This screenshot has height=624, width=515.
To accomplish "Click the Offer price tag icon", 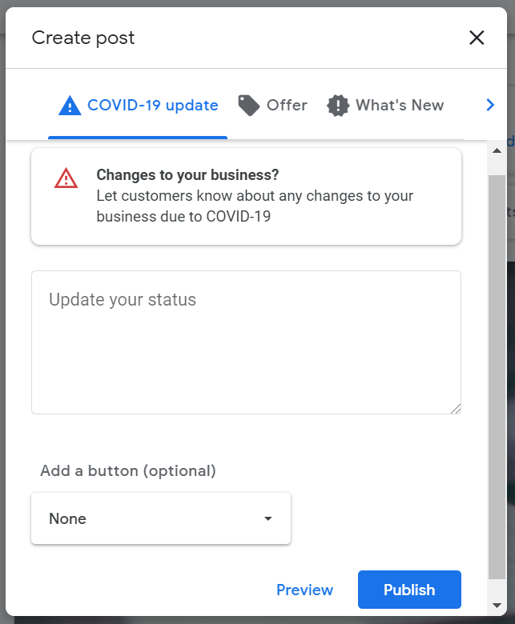I will point(249,106).
